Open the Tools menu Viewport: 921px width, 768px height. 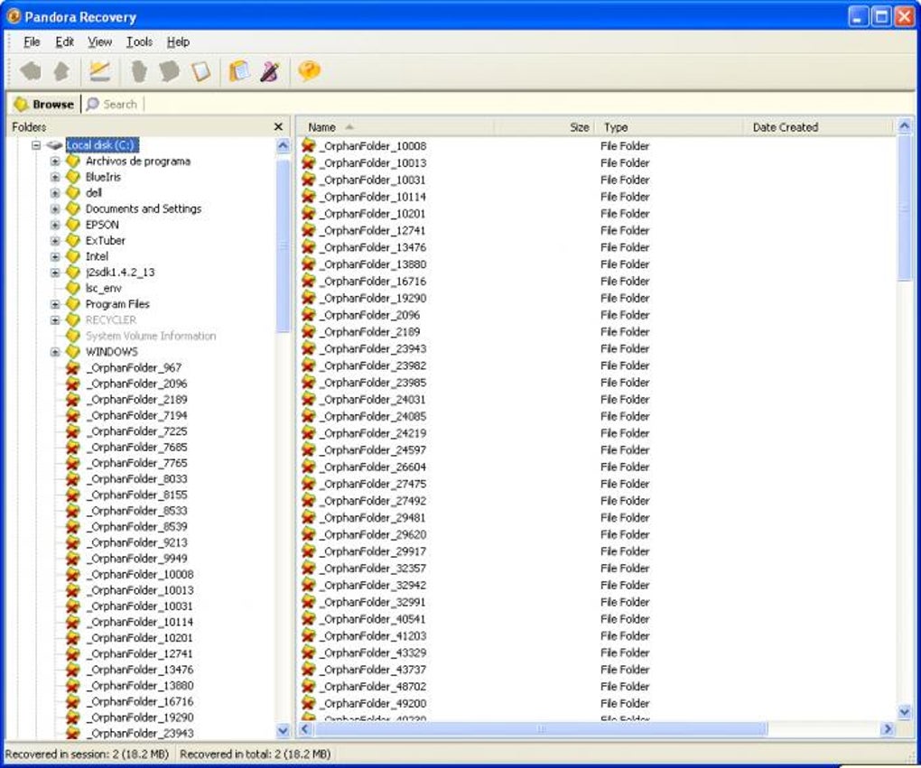point(139,42)
